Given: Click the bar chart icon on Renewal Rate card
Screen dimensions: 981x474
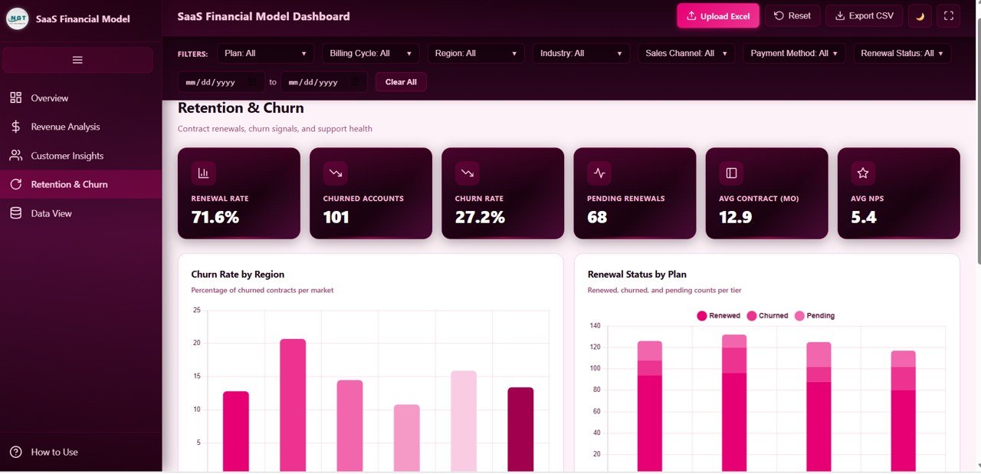Looking at the screenshot, I should [202, 173].
